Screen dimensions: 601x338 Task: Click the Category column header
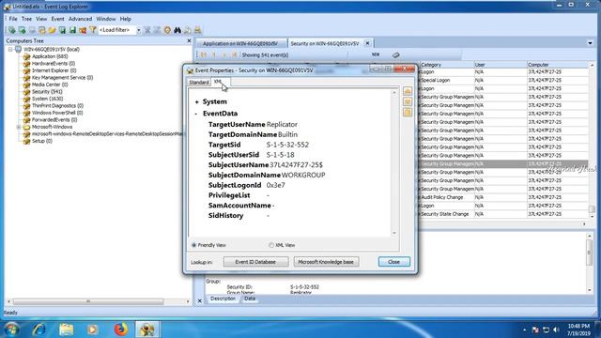[x=447, y=65]
